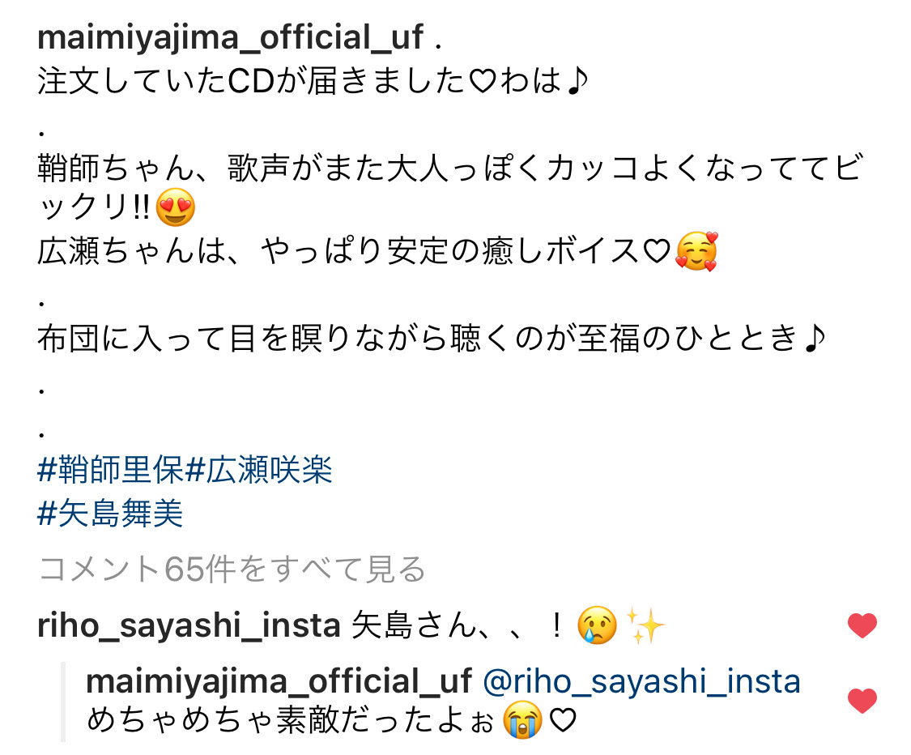The width and height of the screenshot is (911, 755).
Task: Tap the caption line about 鞘師ちゃん's voice
Action: (450, 188)
